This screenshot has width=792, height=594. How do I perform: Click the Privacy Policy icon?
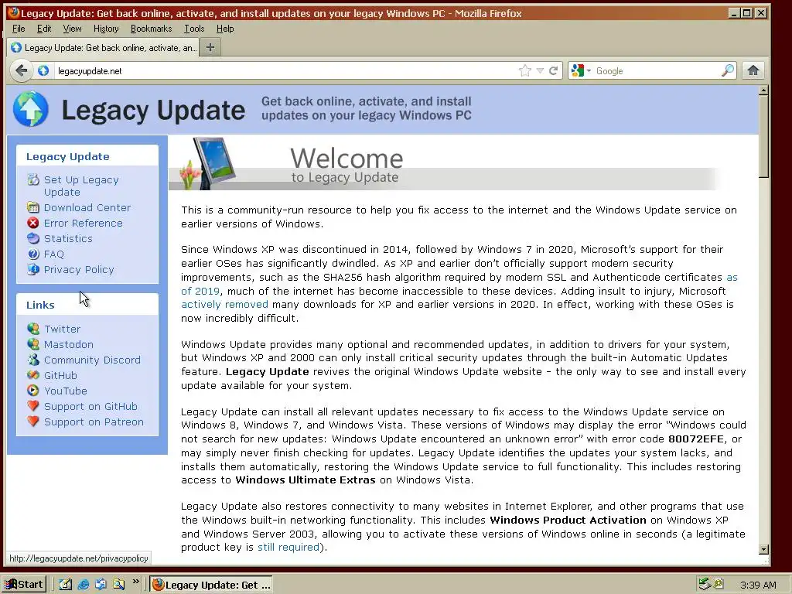pyautogui.click(x=33, y=269)
